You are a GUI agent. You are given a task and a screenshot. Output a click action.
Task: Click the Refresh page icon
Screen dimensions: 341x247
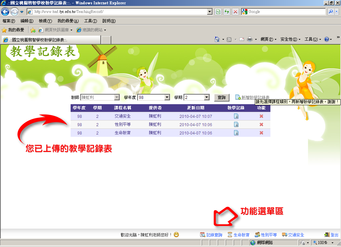point(227,12)
